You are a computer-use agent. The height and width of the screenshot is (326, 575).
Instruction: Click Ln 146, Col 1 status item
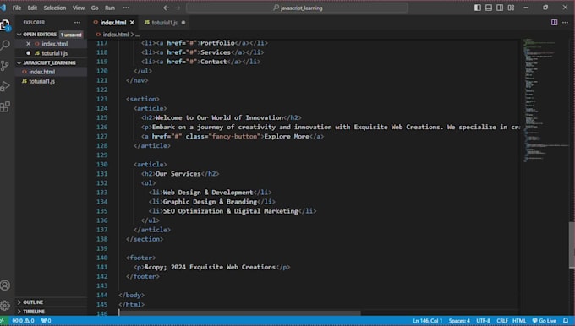pyautogui.click(x=428, y=321)
